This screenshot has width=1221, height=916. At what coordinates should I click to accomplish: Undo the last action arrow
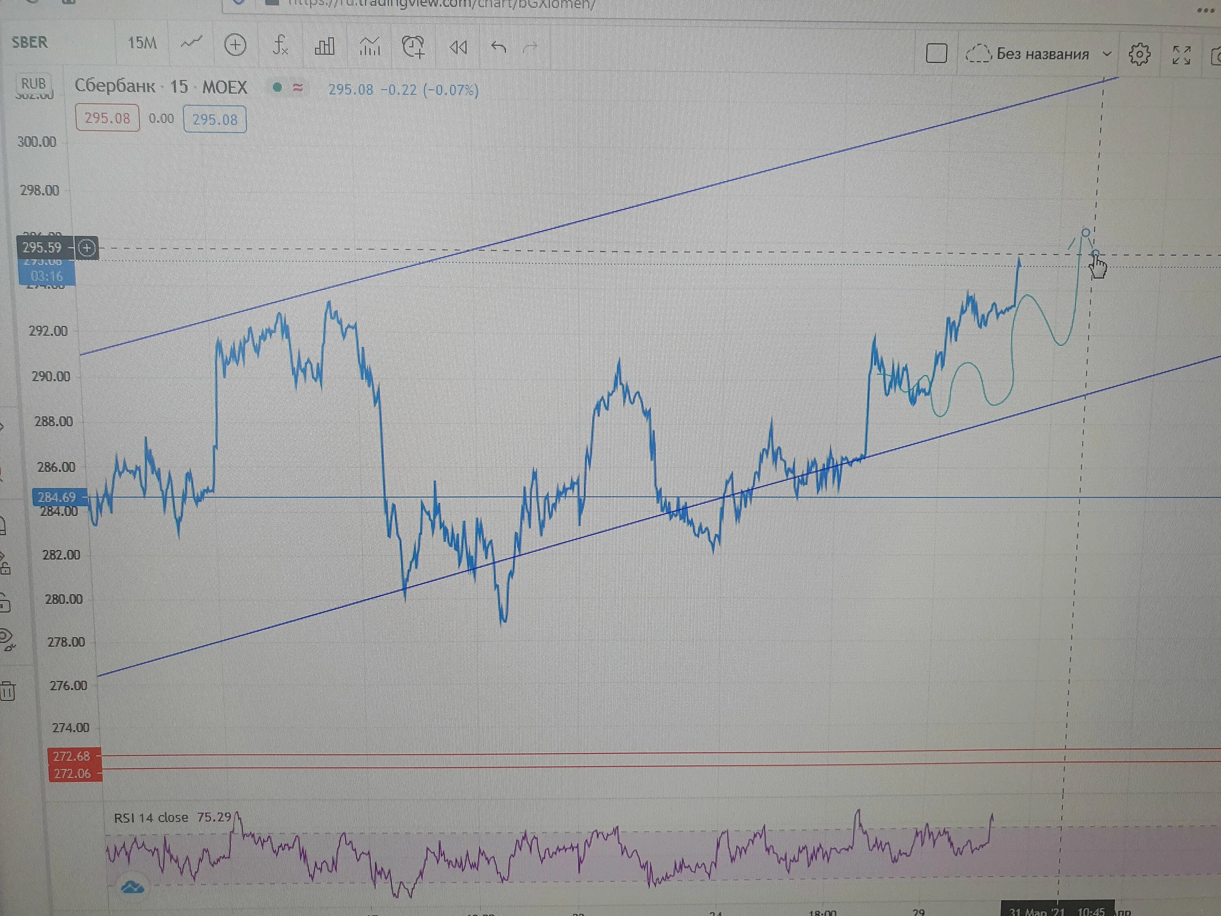499,48
